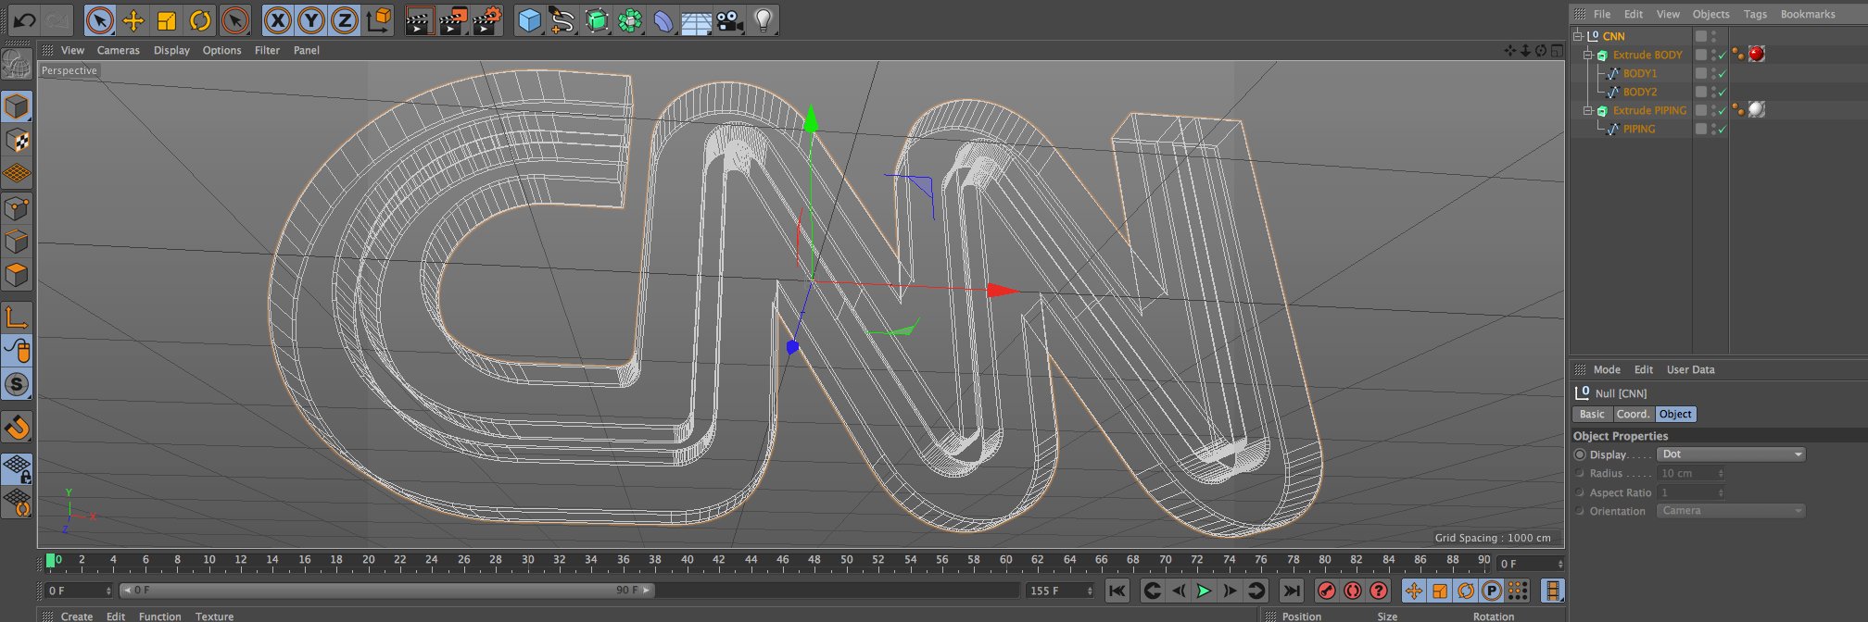Enable Model mode cube icon in left palette
1868x622 pixels.
17,107
